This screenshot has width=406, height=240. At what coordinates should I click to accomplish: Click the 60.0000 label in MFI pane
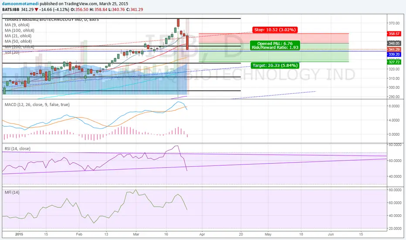pyautogui.click(x=395, y=203)
